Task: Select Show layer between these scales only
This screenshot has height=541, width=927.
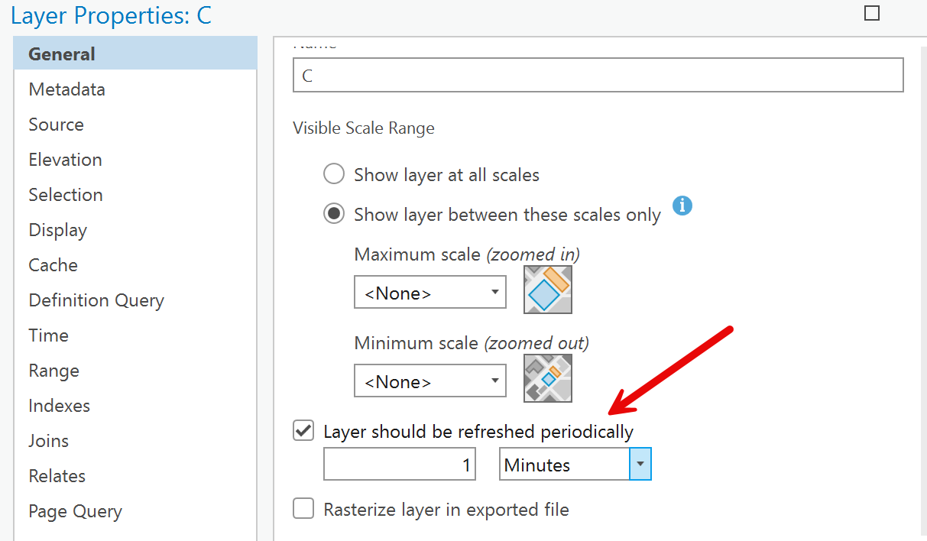Action: coord(334,214)
